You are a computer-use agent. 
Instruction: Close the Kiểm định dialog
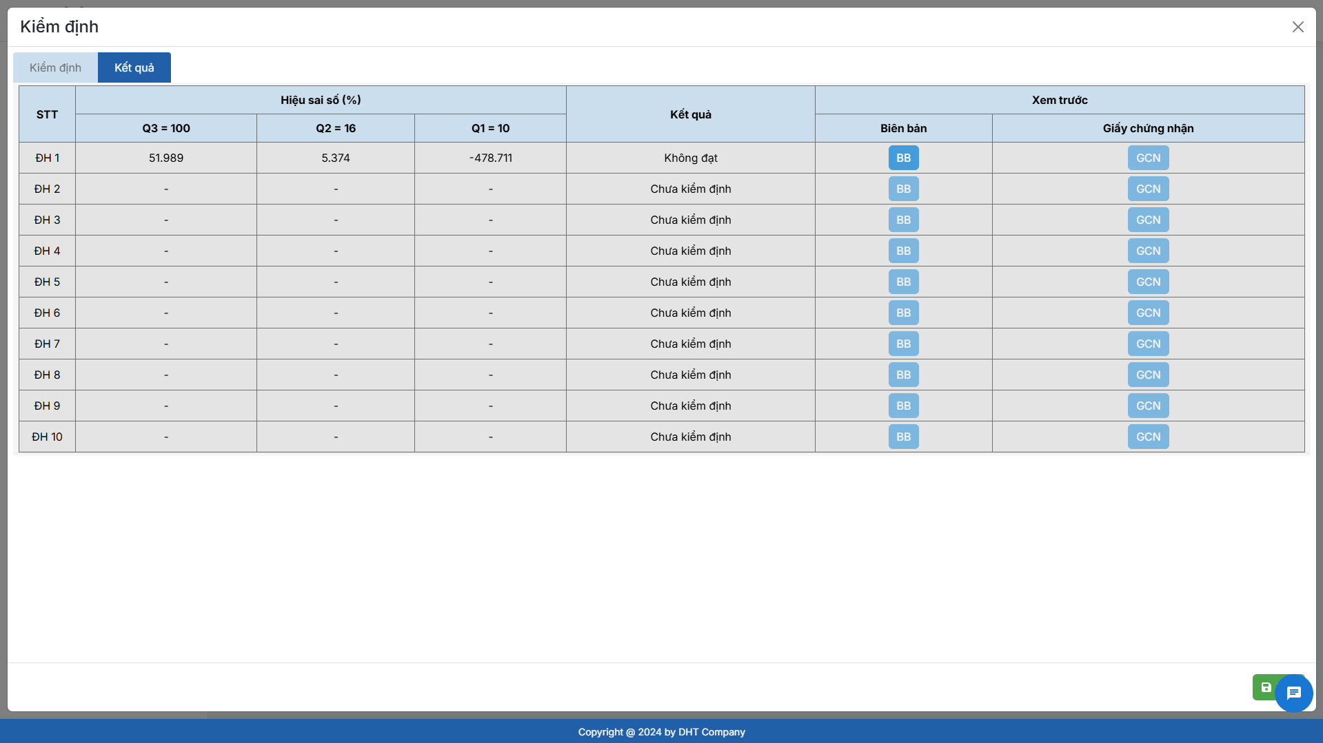point(1297,27)
